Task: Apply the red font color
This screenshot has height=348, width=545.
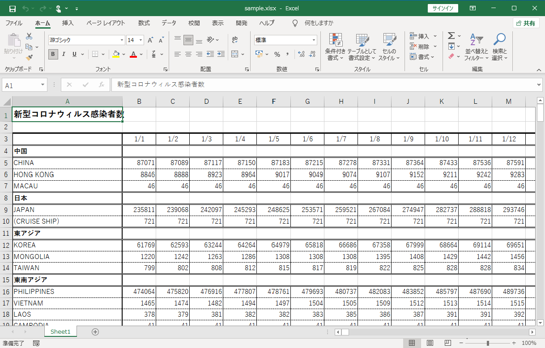Action: (x=133, y=54)
